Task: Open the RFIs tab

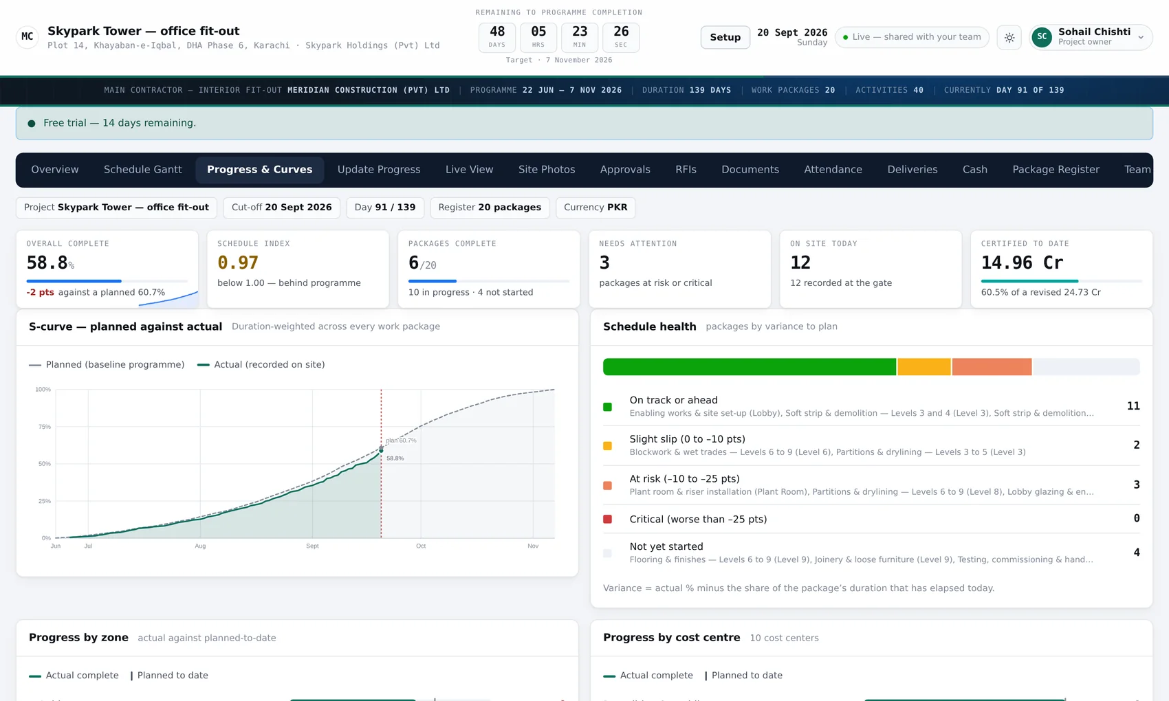Action: click(x=686, y=170)
